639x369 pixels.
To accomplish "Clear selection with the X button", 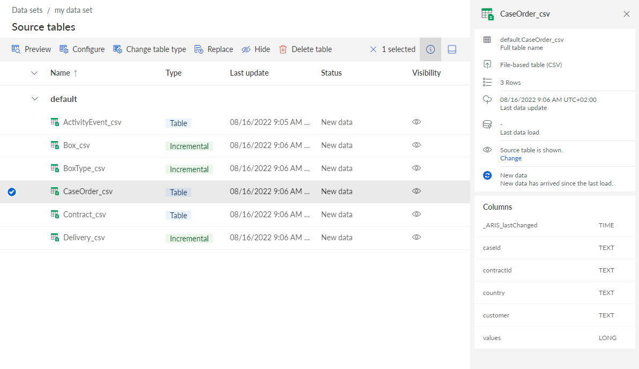I will click(373, 49).
